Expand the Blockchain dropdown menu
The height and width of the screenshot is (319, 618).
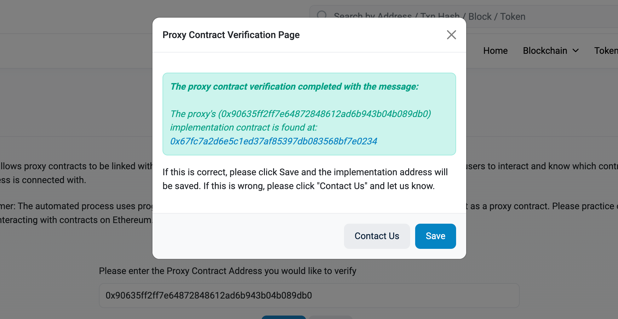(x=551, y=51)
